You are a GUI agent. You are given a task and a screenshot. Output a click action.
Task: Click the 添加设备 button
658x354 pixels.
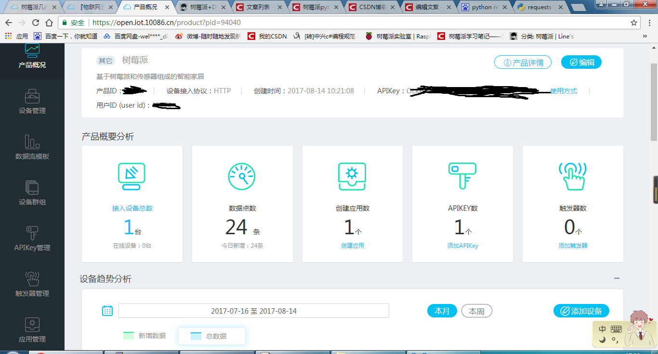click(x=581, y=311)
